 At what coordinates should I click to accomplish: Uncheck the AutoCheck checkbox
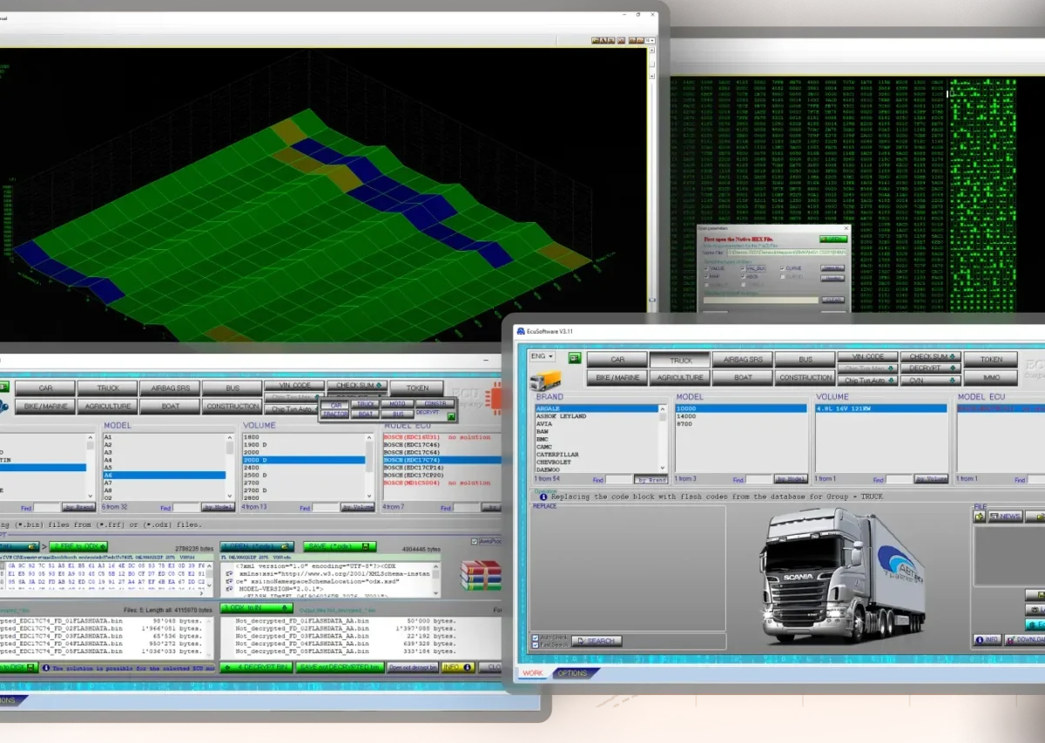(535, 638)
